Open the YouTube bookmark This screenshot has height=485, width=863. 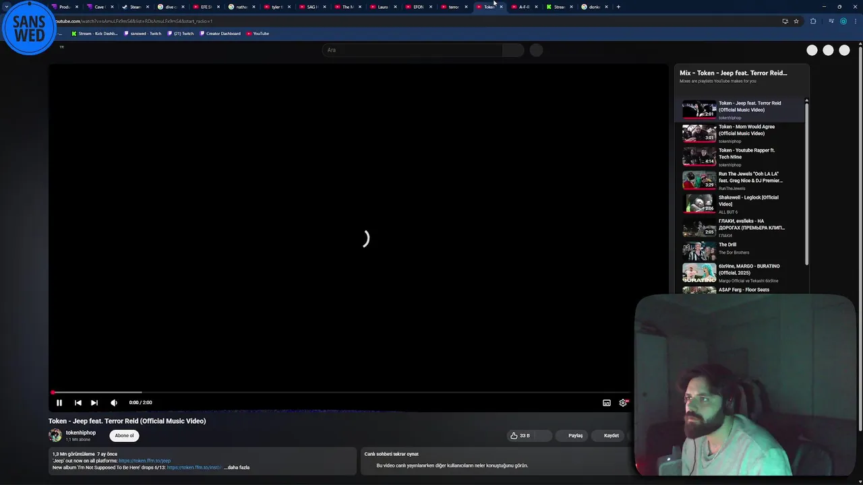point(258,34)
